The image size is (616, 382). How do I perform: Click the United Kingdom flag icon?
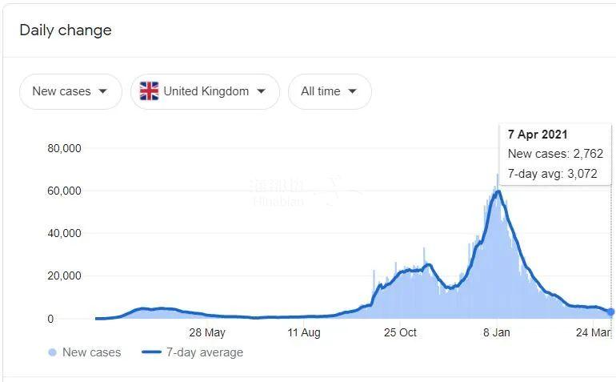149,91
